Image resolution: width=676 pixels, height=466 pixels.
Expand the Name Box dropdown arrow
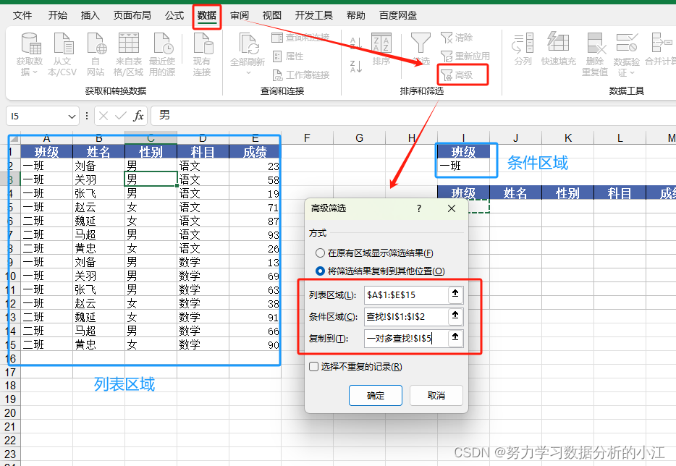pos(72,116)
